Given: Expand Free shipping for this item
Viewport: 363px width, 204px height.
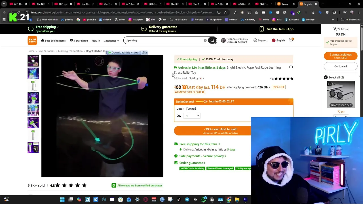Looking at the screenshot, I should point(200,144).
